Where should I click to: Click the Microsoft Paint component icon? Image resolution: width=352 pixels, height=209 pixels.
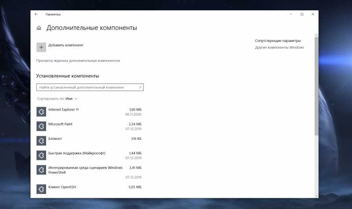point(41,126)
